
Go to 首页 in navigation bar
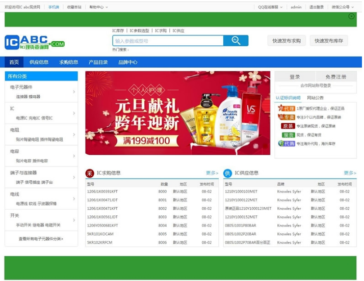click(14, 62)
